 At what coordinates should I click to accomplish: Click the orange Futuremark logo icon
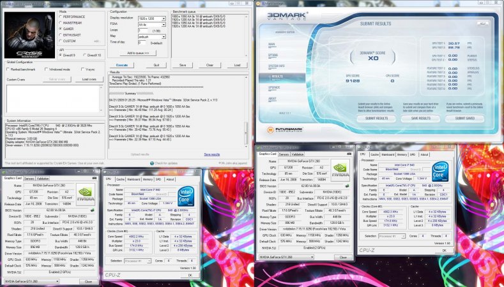pos(271,130)
